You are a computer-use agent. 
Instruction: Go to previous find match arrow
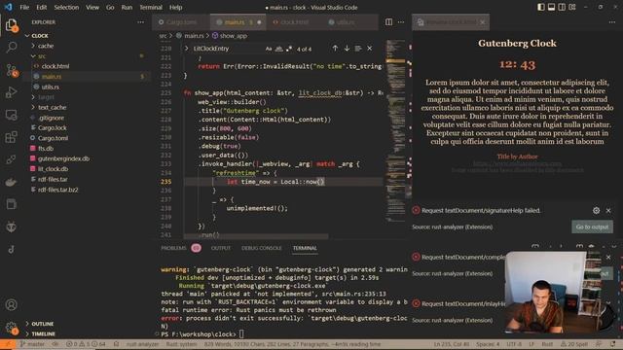[335, 49]
